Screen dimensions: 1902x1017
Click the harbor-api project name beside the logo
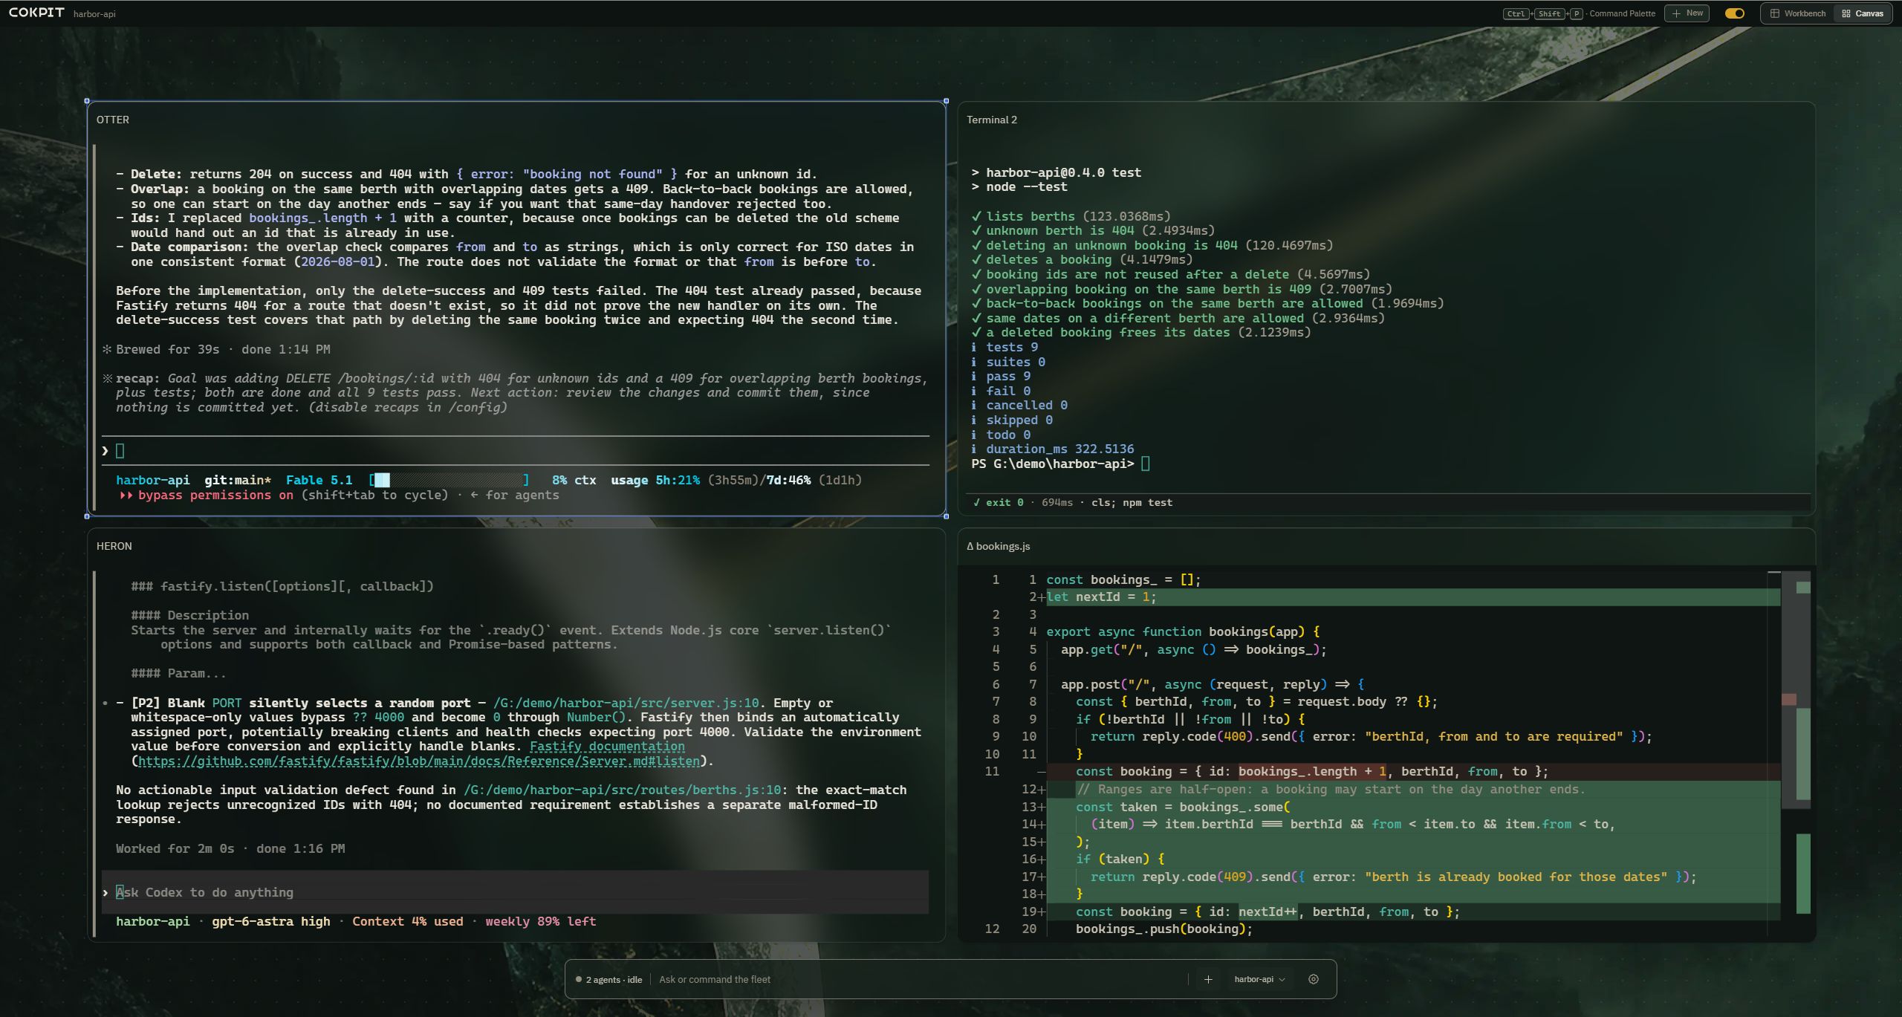[94, 14]
